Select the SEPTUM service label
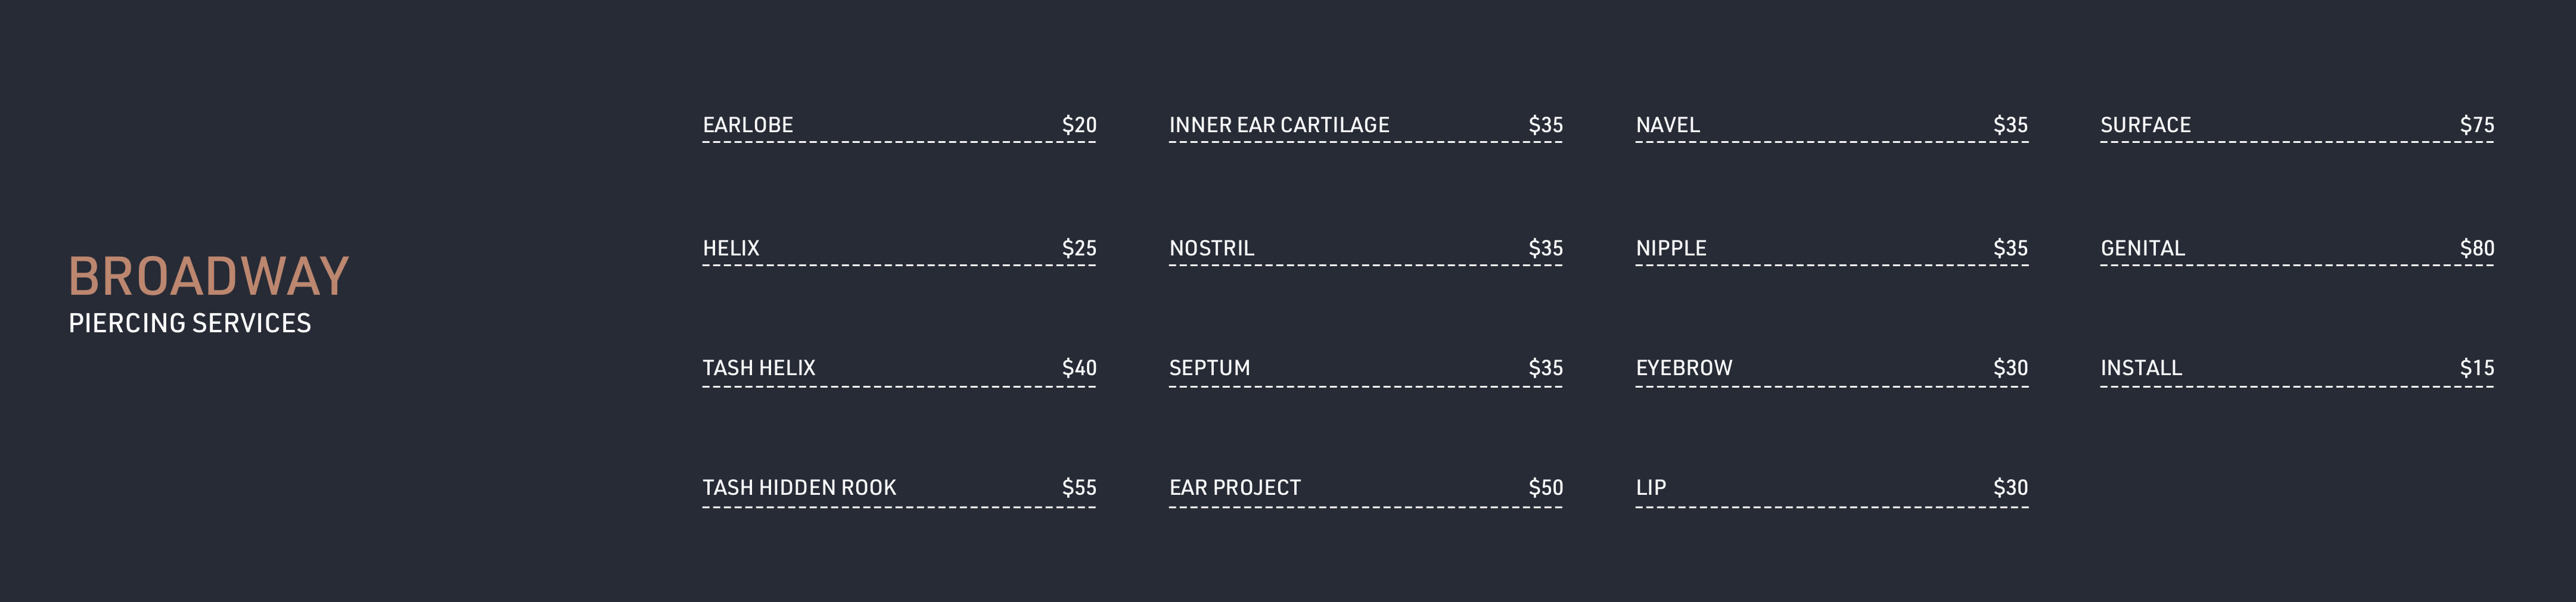The image size is (2576, 602). pyautogui.click(x=1209, y=368)
